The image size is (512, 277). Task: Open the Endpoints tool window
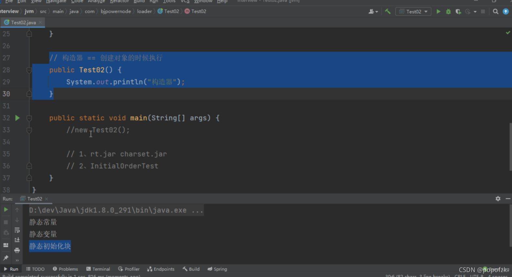161,269
